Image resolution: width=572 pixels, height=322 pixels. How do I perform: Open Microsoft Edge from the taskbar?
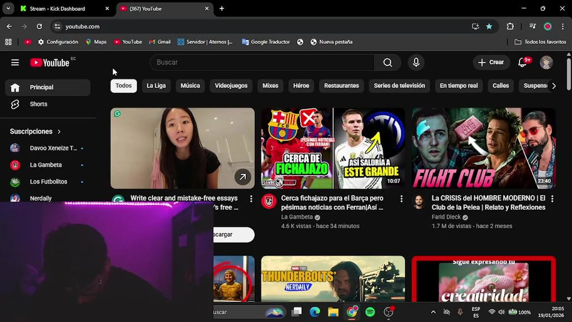click(315, 312)
